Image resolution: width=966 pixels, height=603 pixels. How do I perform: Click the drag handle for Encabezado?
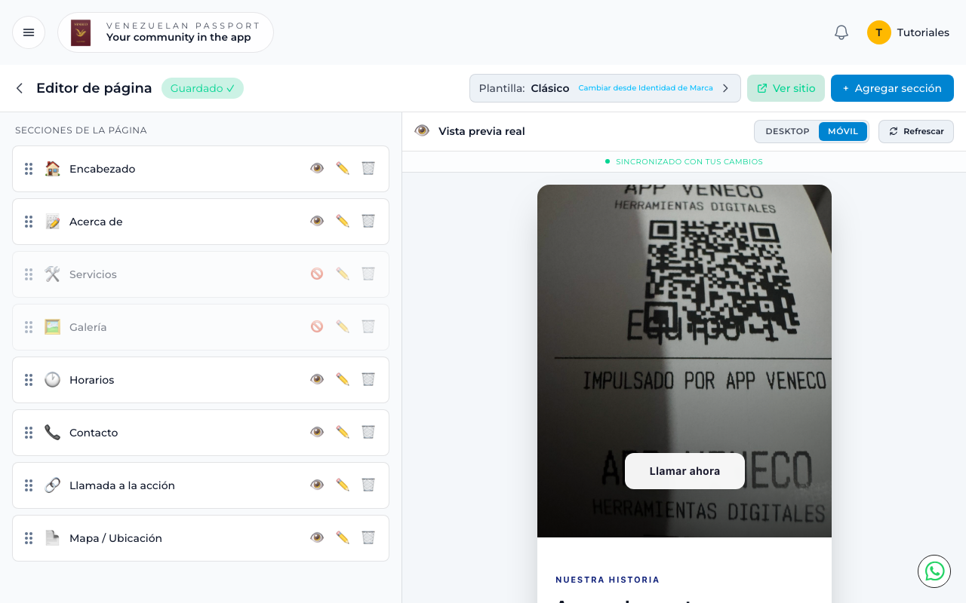[29, 169]
